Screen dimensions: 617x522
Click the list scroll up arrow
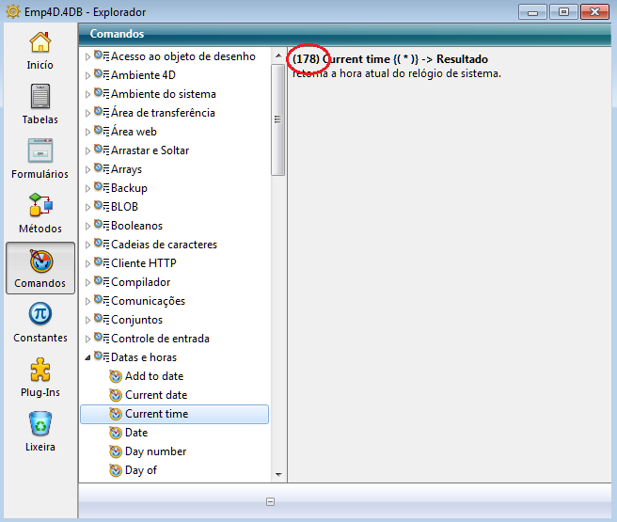coord(278,55)
